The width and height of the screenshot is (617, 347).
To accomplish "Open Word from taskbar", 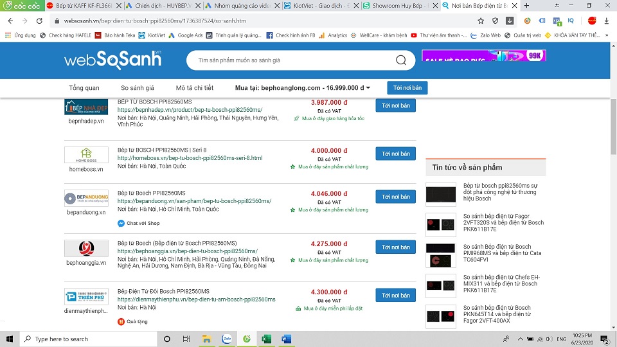I will click(x=286, y=339).
